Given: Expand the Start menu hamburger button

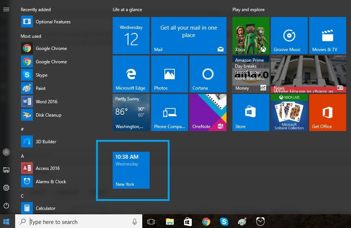Looking at the screenshot, I should [6, 9].
